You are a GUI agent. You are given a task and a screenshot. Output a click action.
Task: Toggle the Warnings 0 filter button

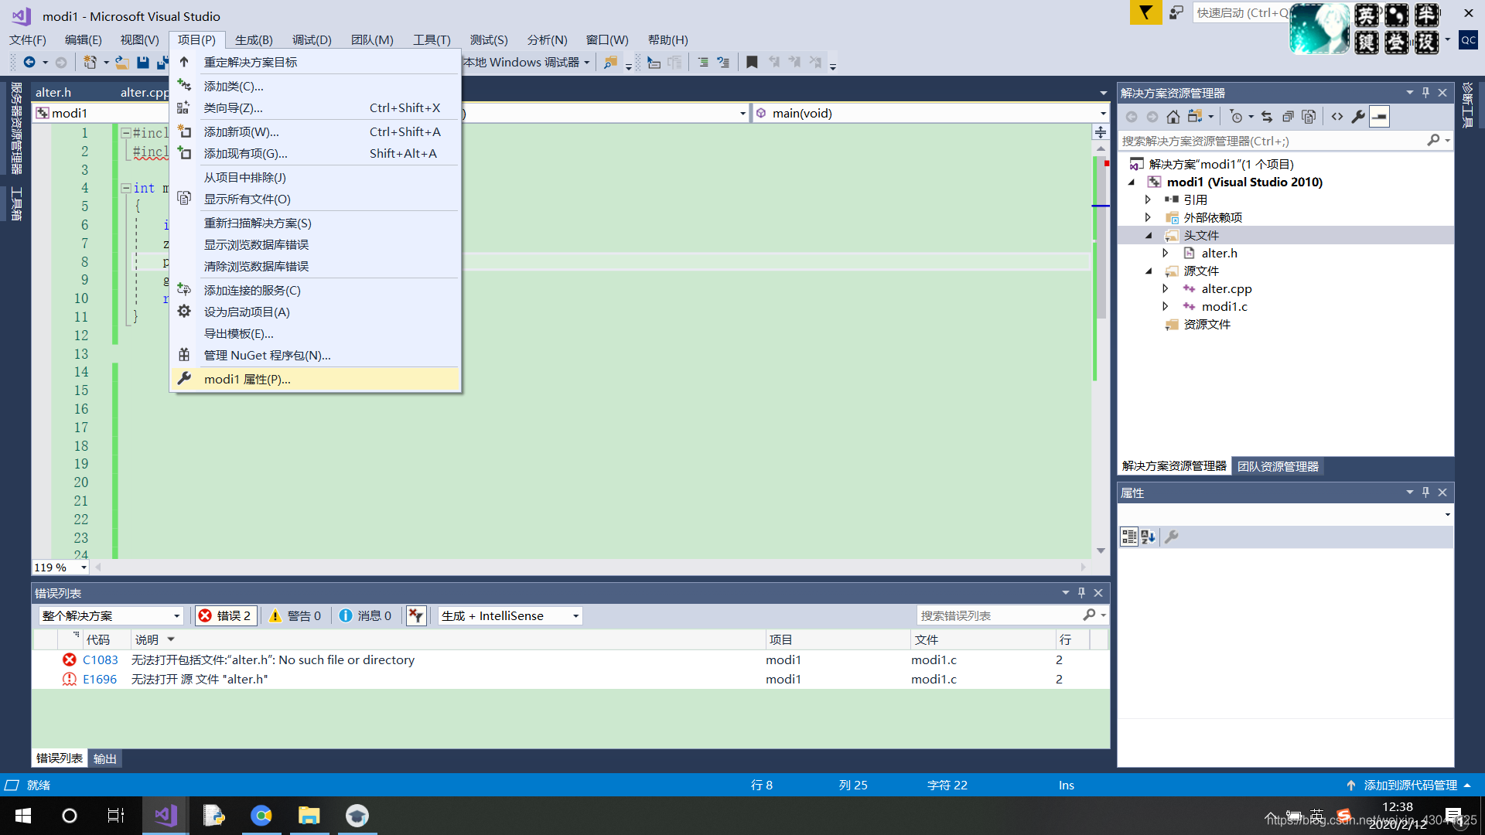(x=295, y=615)
